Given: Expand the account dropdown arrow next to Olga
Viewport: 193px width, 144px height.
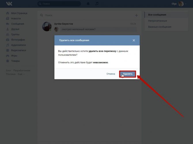Looking at the screenshot, I should click(186, 4).
